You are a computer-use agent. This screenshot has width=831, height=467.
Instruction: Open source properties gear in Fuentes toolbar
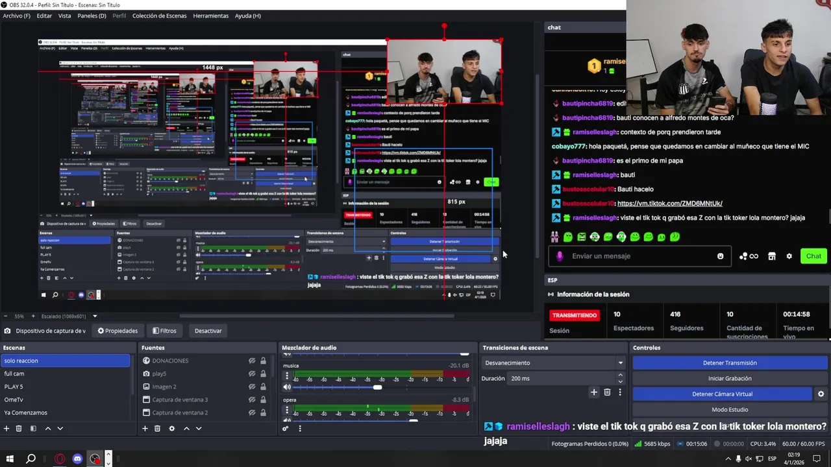pyautogui.click(x=171, y=428)
